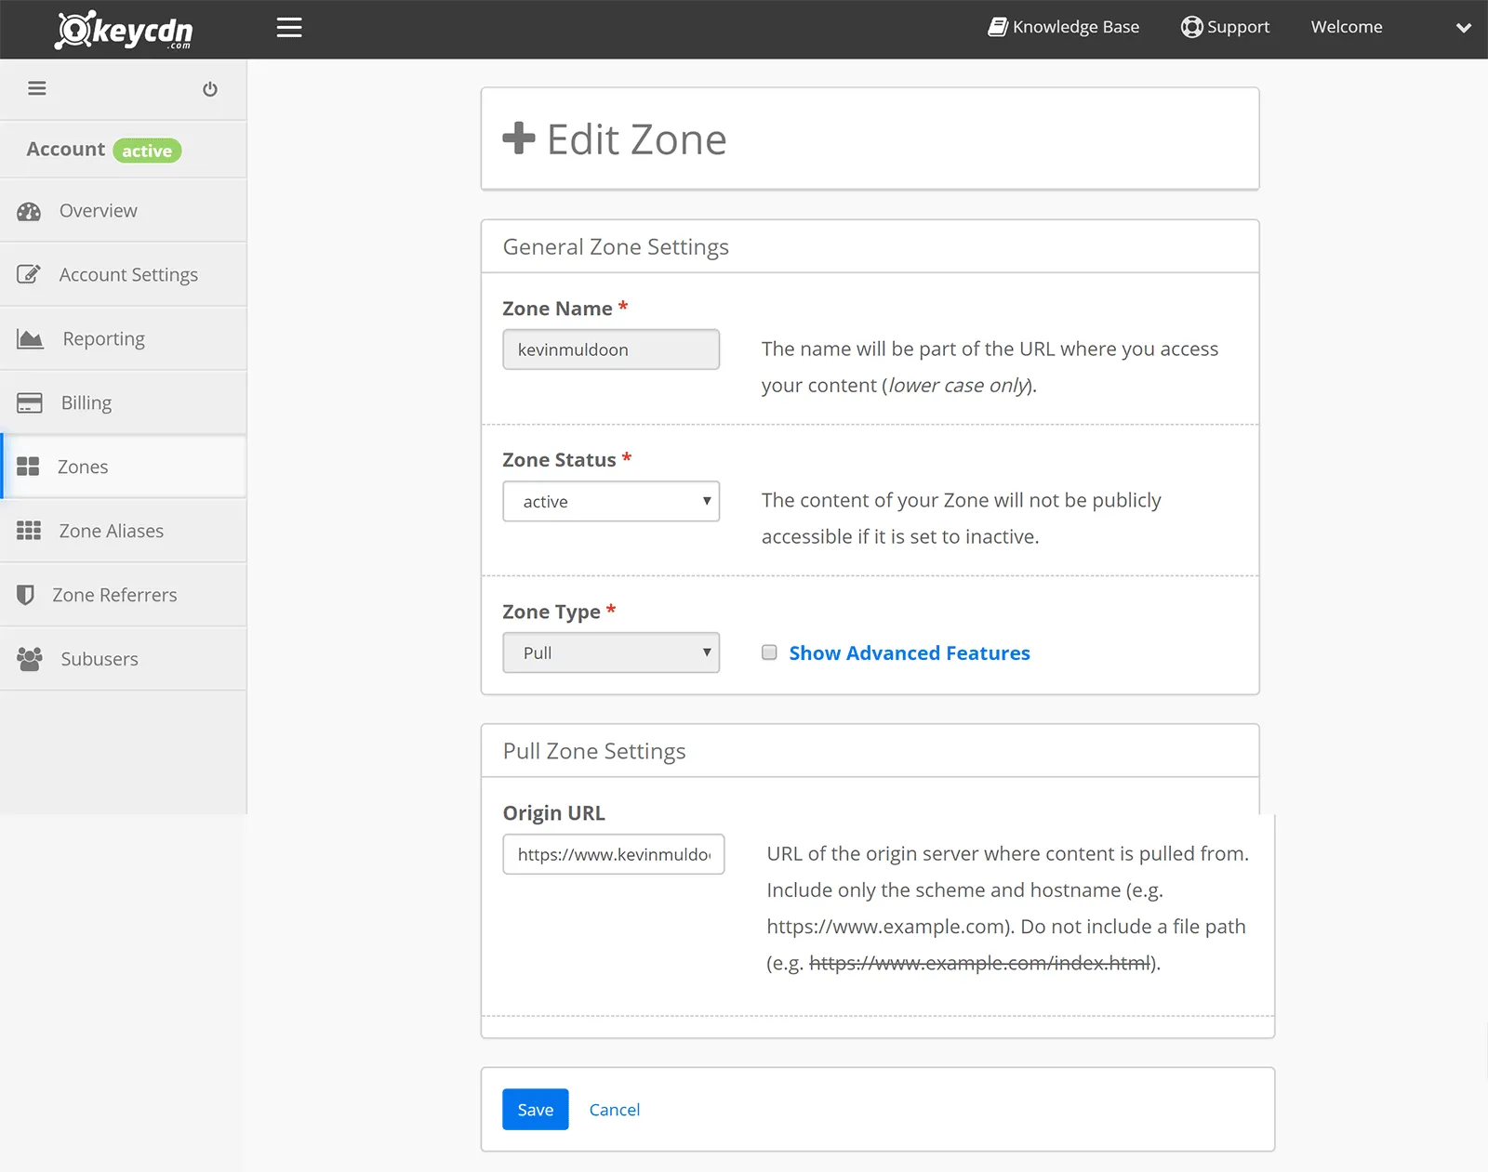1488x1172 pixels.
Task: Click the Reporting chart icon
Action: click(30, 339)
